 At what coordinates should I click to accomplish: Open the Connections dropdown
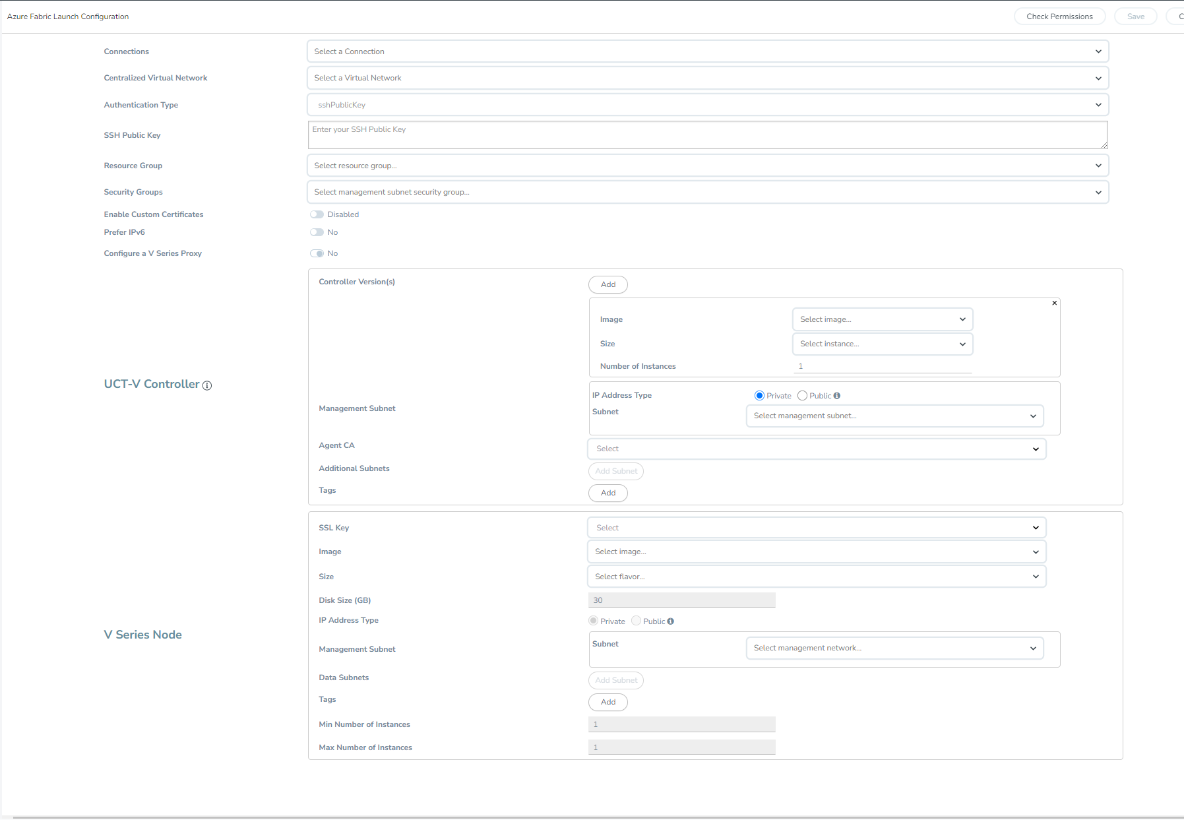coord(707,51)
